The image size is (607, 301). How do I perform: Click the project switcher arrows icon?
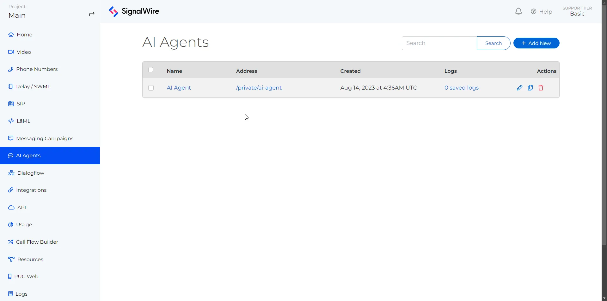click(x=91, y=14)
